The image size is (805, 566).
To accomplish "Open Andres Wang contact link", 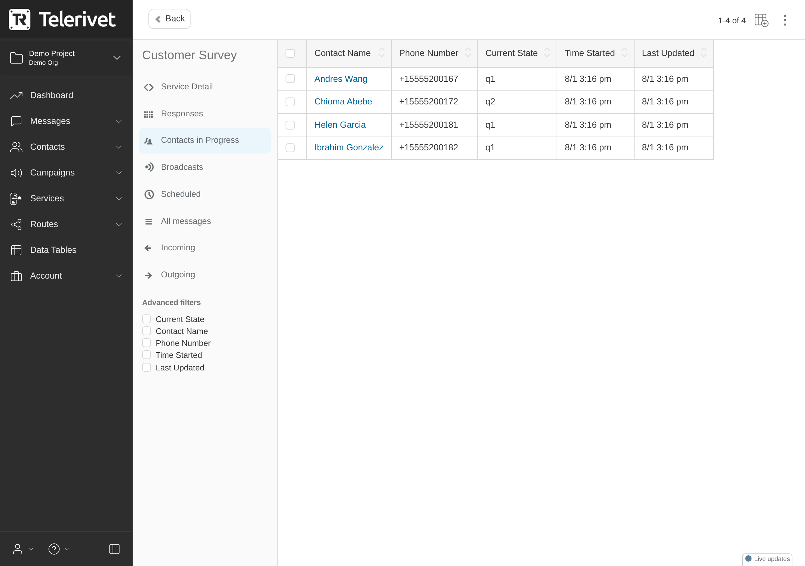I will (341, 79).
